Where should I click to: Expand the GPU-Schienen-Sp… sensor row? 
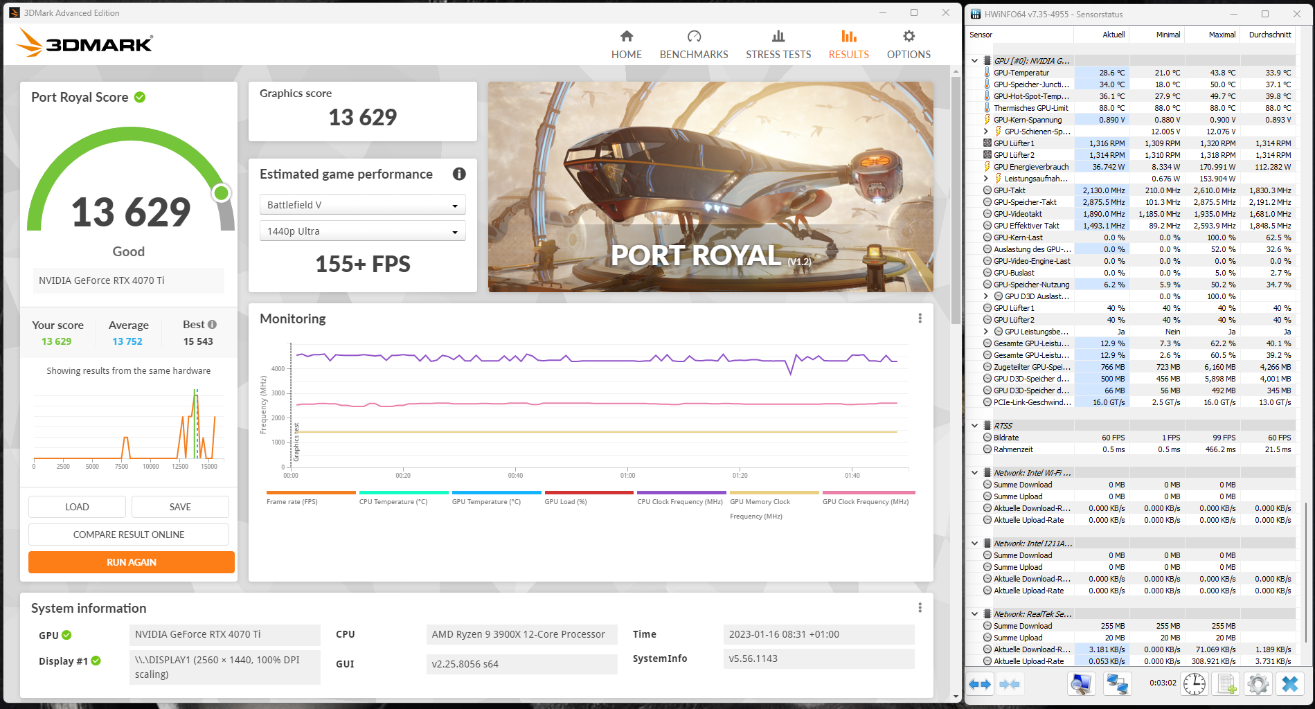click(986, 132)
